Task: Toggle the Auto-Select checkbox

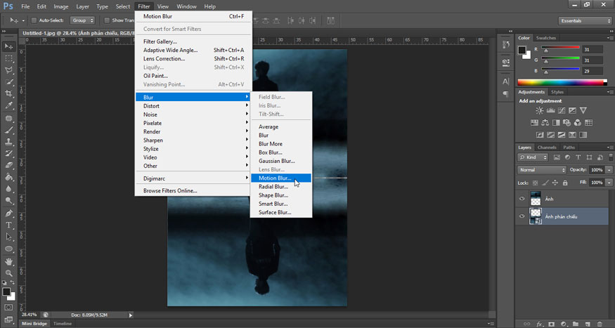Action: point(34,20)
